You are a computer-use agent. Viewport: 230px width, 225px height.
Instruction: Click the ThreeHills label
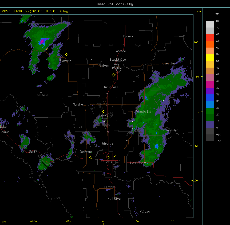(x=143, y=112)
